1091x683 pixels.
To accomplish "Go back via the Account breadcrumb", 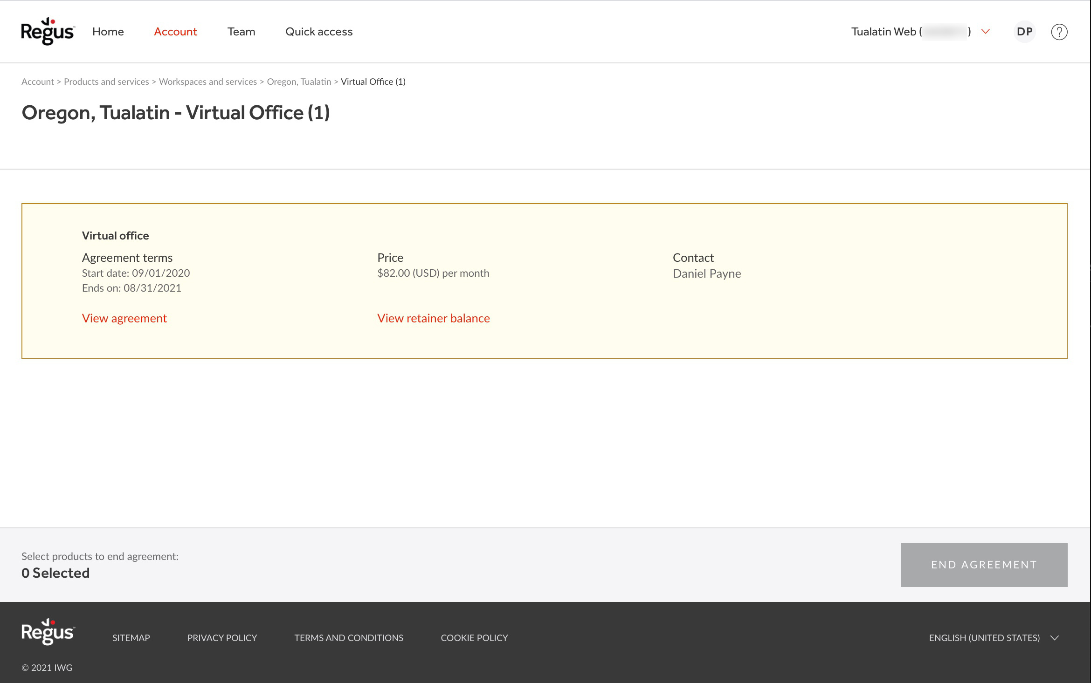I will click(x=38, y=81).
